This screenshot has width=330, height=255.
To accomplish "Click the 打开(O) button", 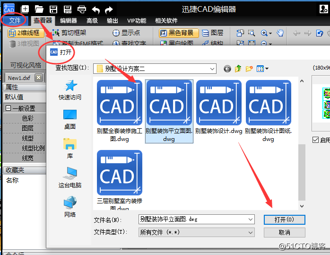I will [284, 220].
